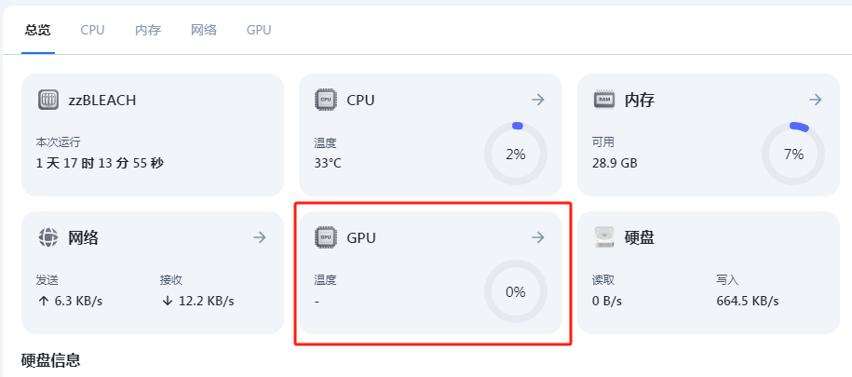The image size is (852, 377).
Task: Click the zzBLEACH uptime text
Action: [x=100, y=163]
